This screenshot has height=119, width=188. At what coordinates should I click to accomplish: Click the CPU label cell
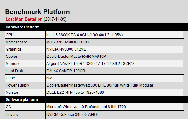click(25, 35)
